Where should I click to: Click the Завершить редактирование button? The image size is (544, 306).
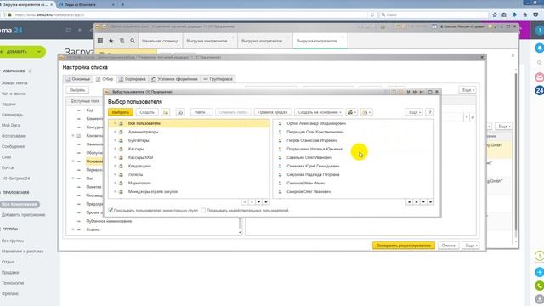404,246
